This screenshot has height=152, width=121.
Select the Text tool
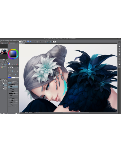[x=18, y=74]
